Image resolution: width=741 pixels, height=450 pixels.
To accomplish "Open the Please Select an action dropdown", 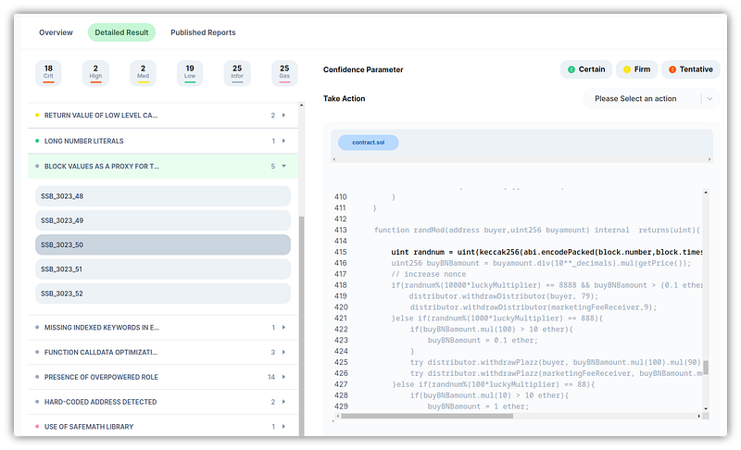I will pyautogui.click(x=650, y=98).
